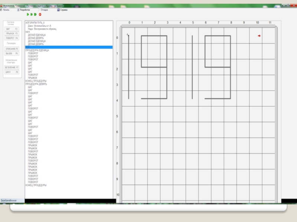Click the first green run arrow icon
This screenshot has height=222, width=297.
coord(28,14)
